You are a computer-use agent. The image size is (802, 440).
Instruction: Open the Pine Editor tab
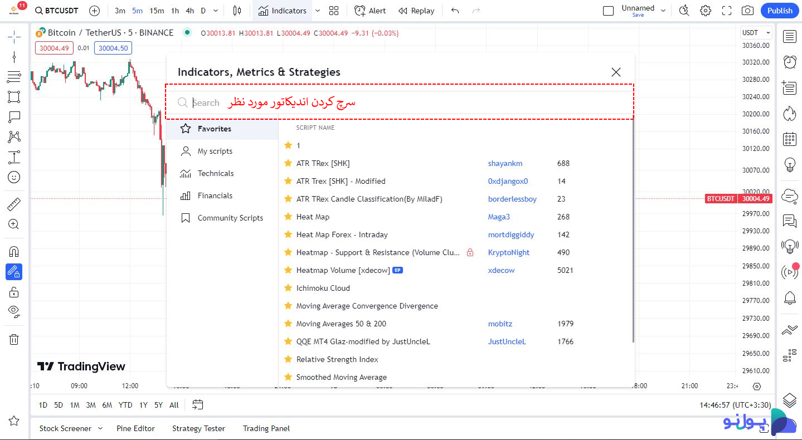click(x=135, y=428)
